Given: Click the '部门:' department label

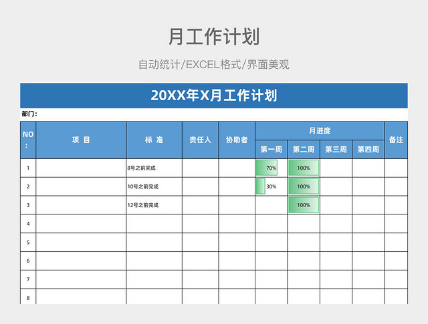Looking at the screenshot, I should pos(29,114).
